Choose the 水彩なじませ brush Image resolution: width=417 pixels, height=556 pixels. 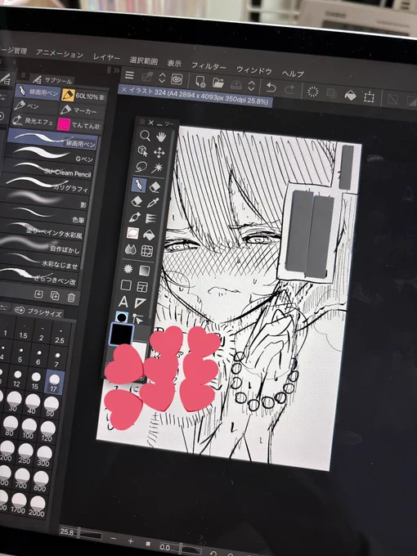[41, 261]
